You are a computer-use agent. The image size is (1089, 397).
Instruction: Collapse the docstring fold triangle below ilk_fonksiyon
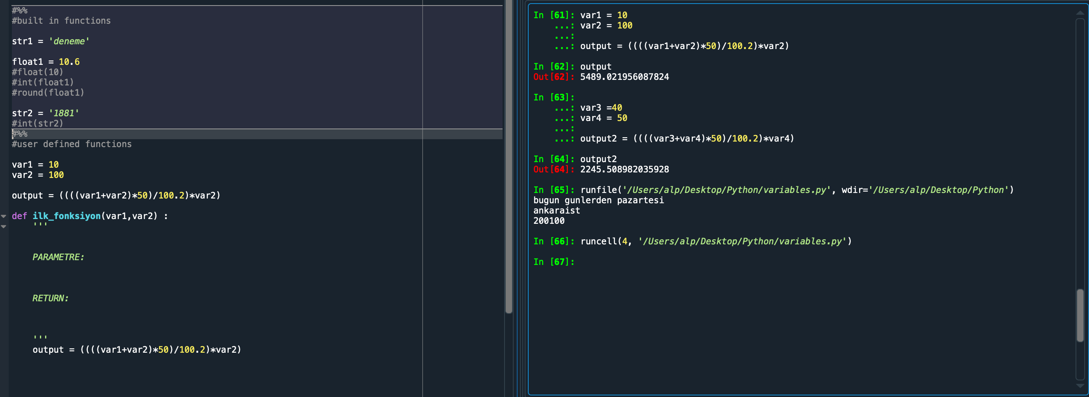click(x=4, y=226)
